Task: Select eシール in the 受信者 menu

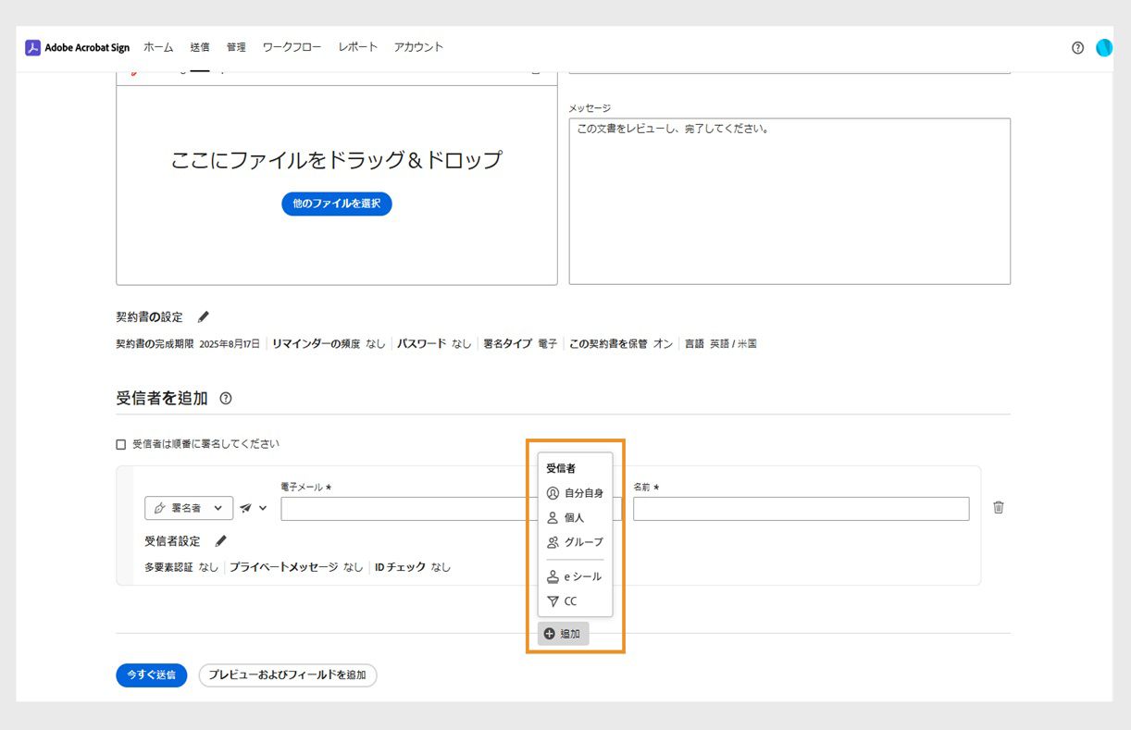Action: point(574,575)
